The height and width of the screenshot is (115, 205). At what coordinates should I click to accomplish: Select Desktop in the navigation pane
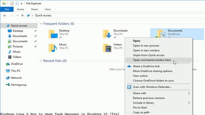pos(18,31)
